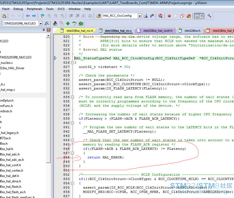This screenshot has width=234, height=198.
Task: Click Incremental Find arrow icon
Action: 152,16
